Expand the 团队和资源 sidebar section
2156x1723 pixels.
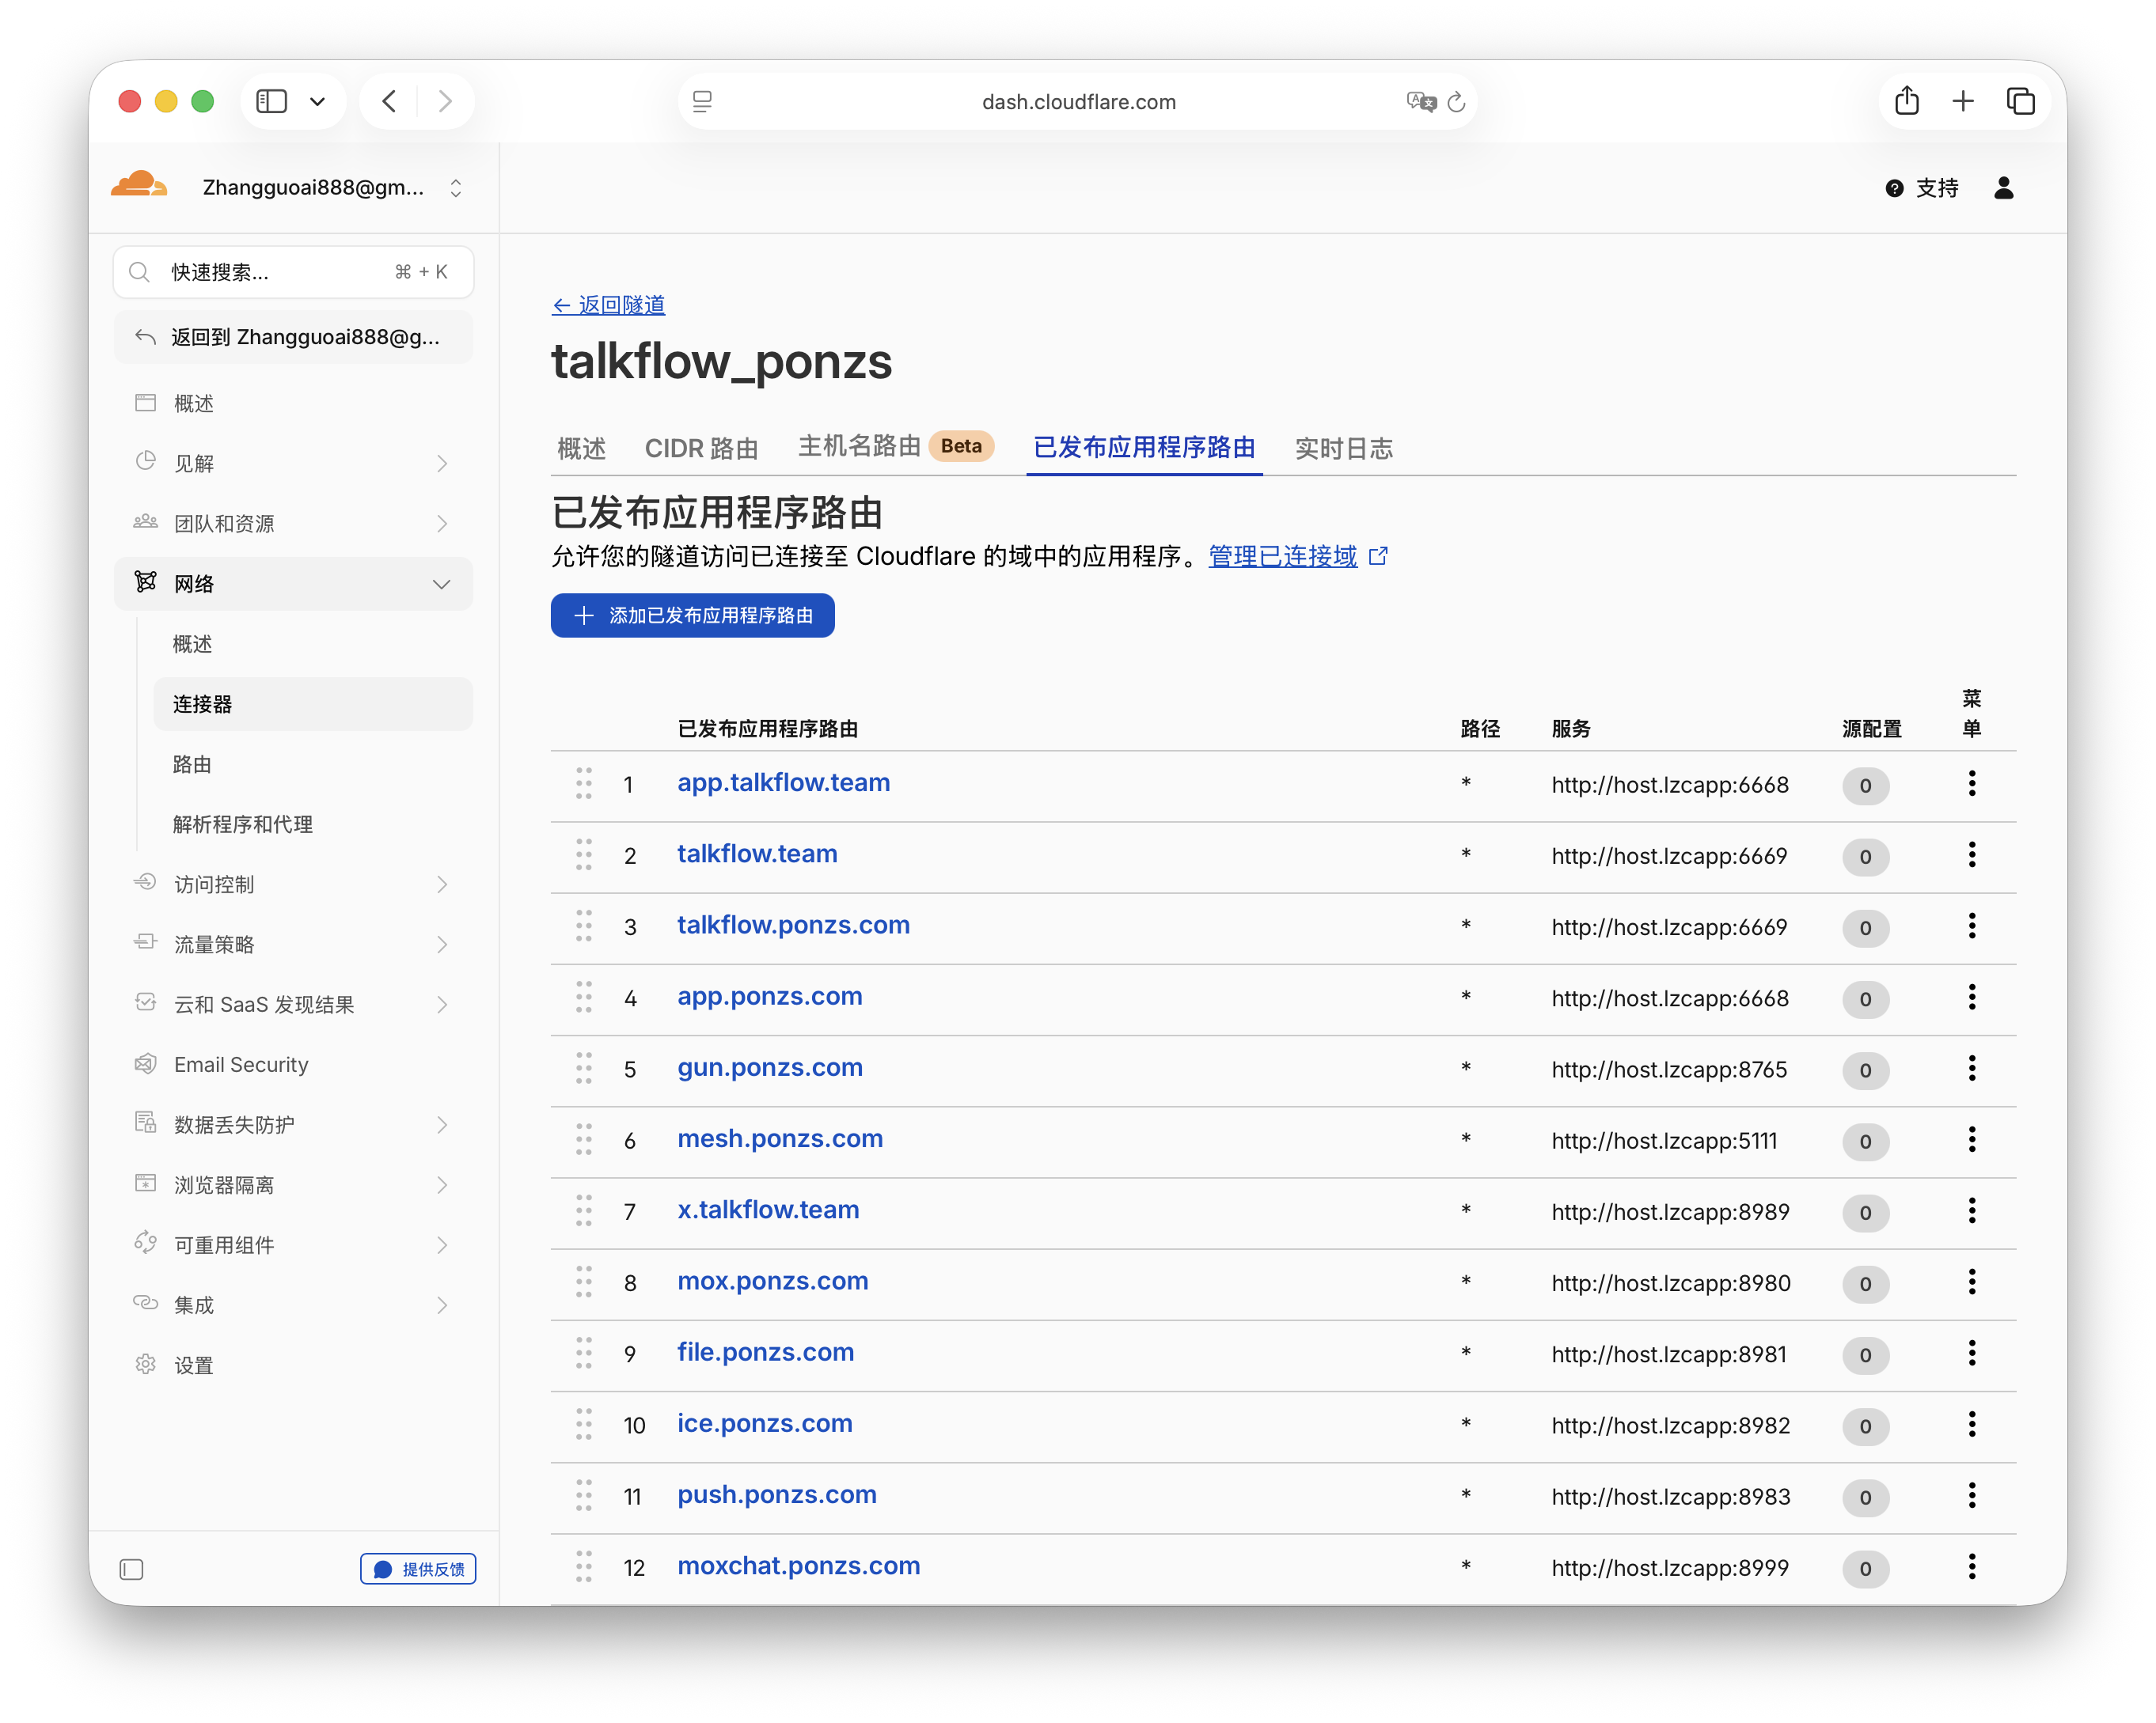(293, 523)
